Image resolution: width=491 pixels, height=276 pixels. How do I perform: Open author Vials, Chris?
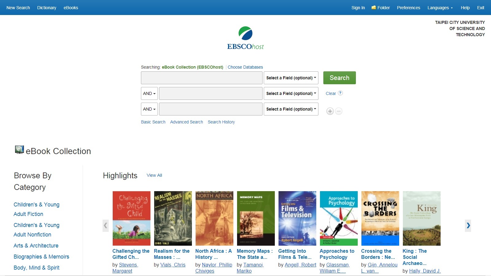tap(173, 265)
